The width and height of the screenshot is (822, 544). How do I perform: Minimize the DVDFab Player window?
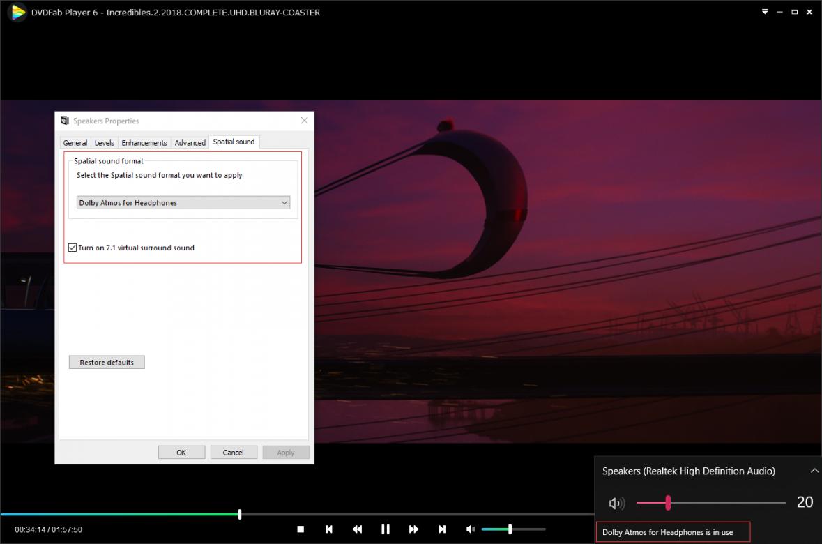pos(779,12)
